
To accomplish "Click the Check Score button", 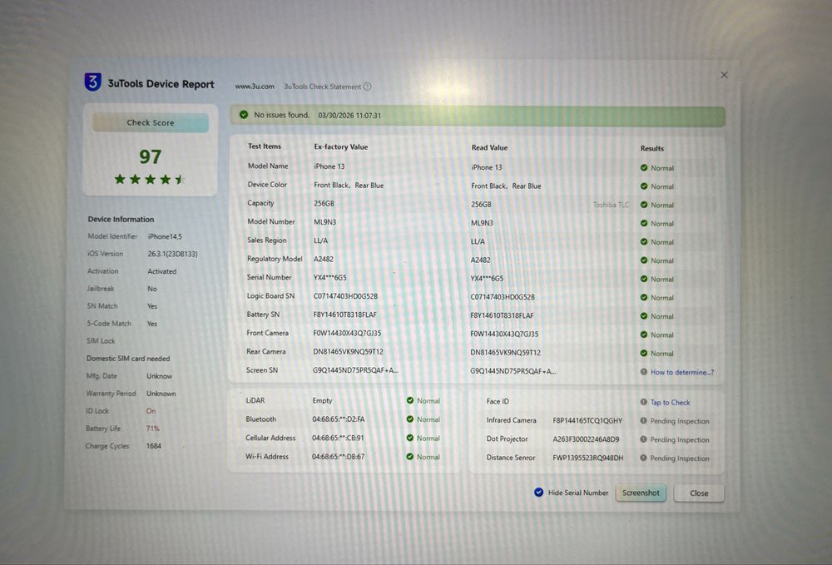I will tap(151, 122).
